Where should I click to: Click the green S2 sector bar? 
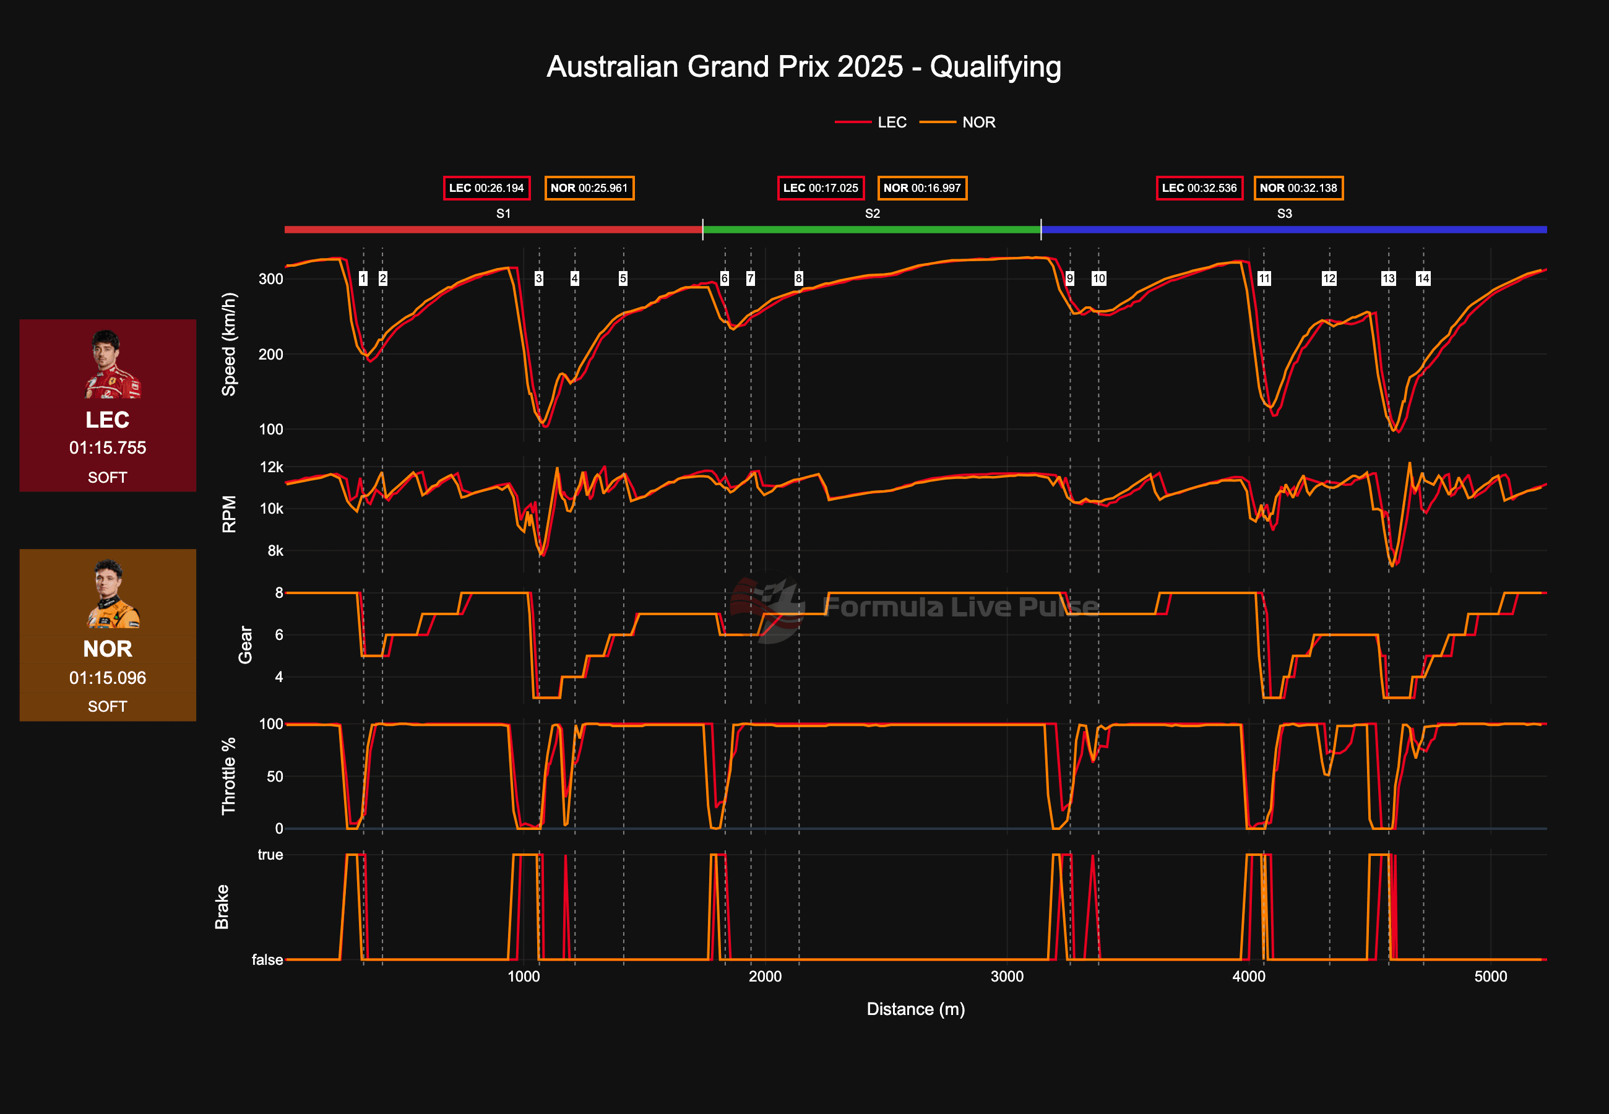click(x=871, y=228)
